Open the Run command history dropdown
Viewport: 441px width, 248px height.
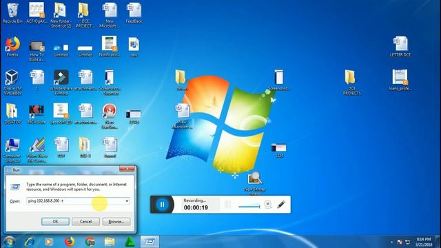127,201
